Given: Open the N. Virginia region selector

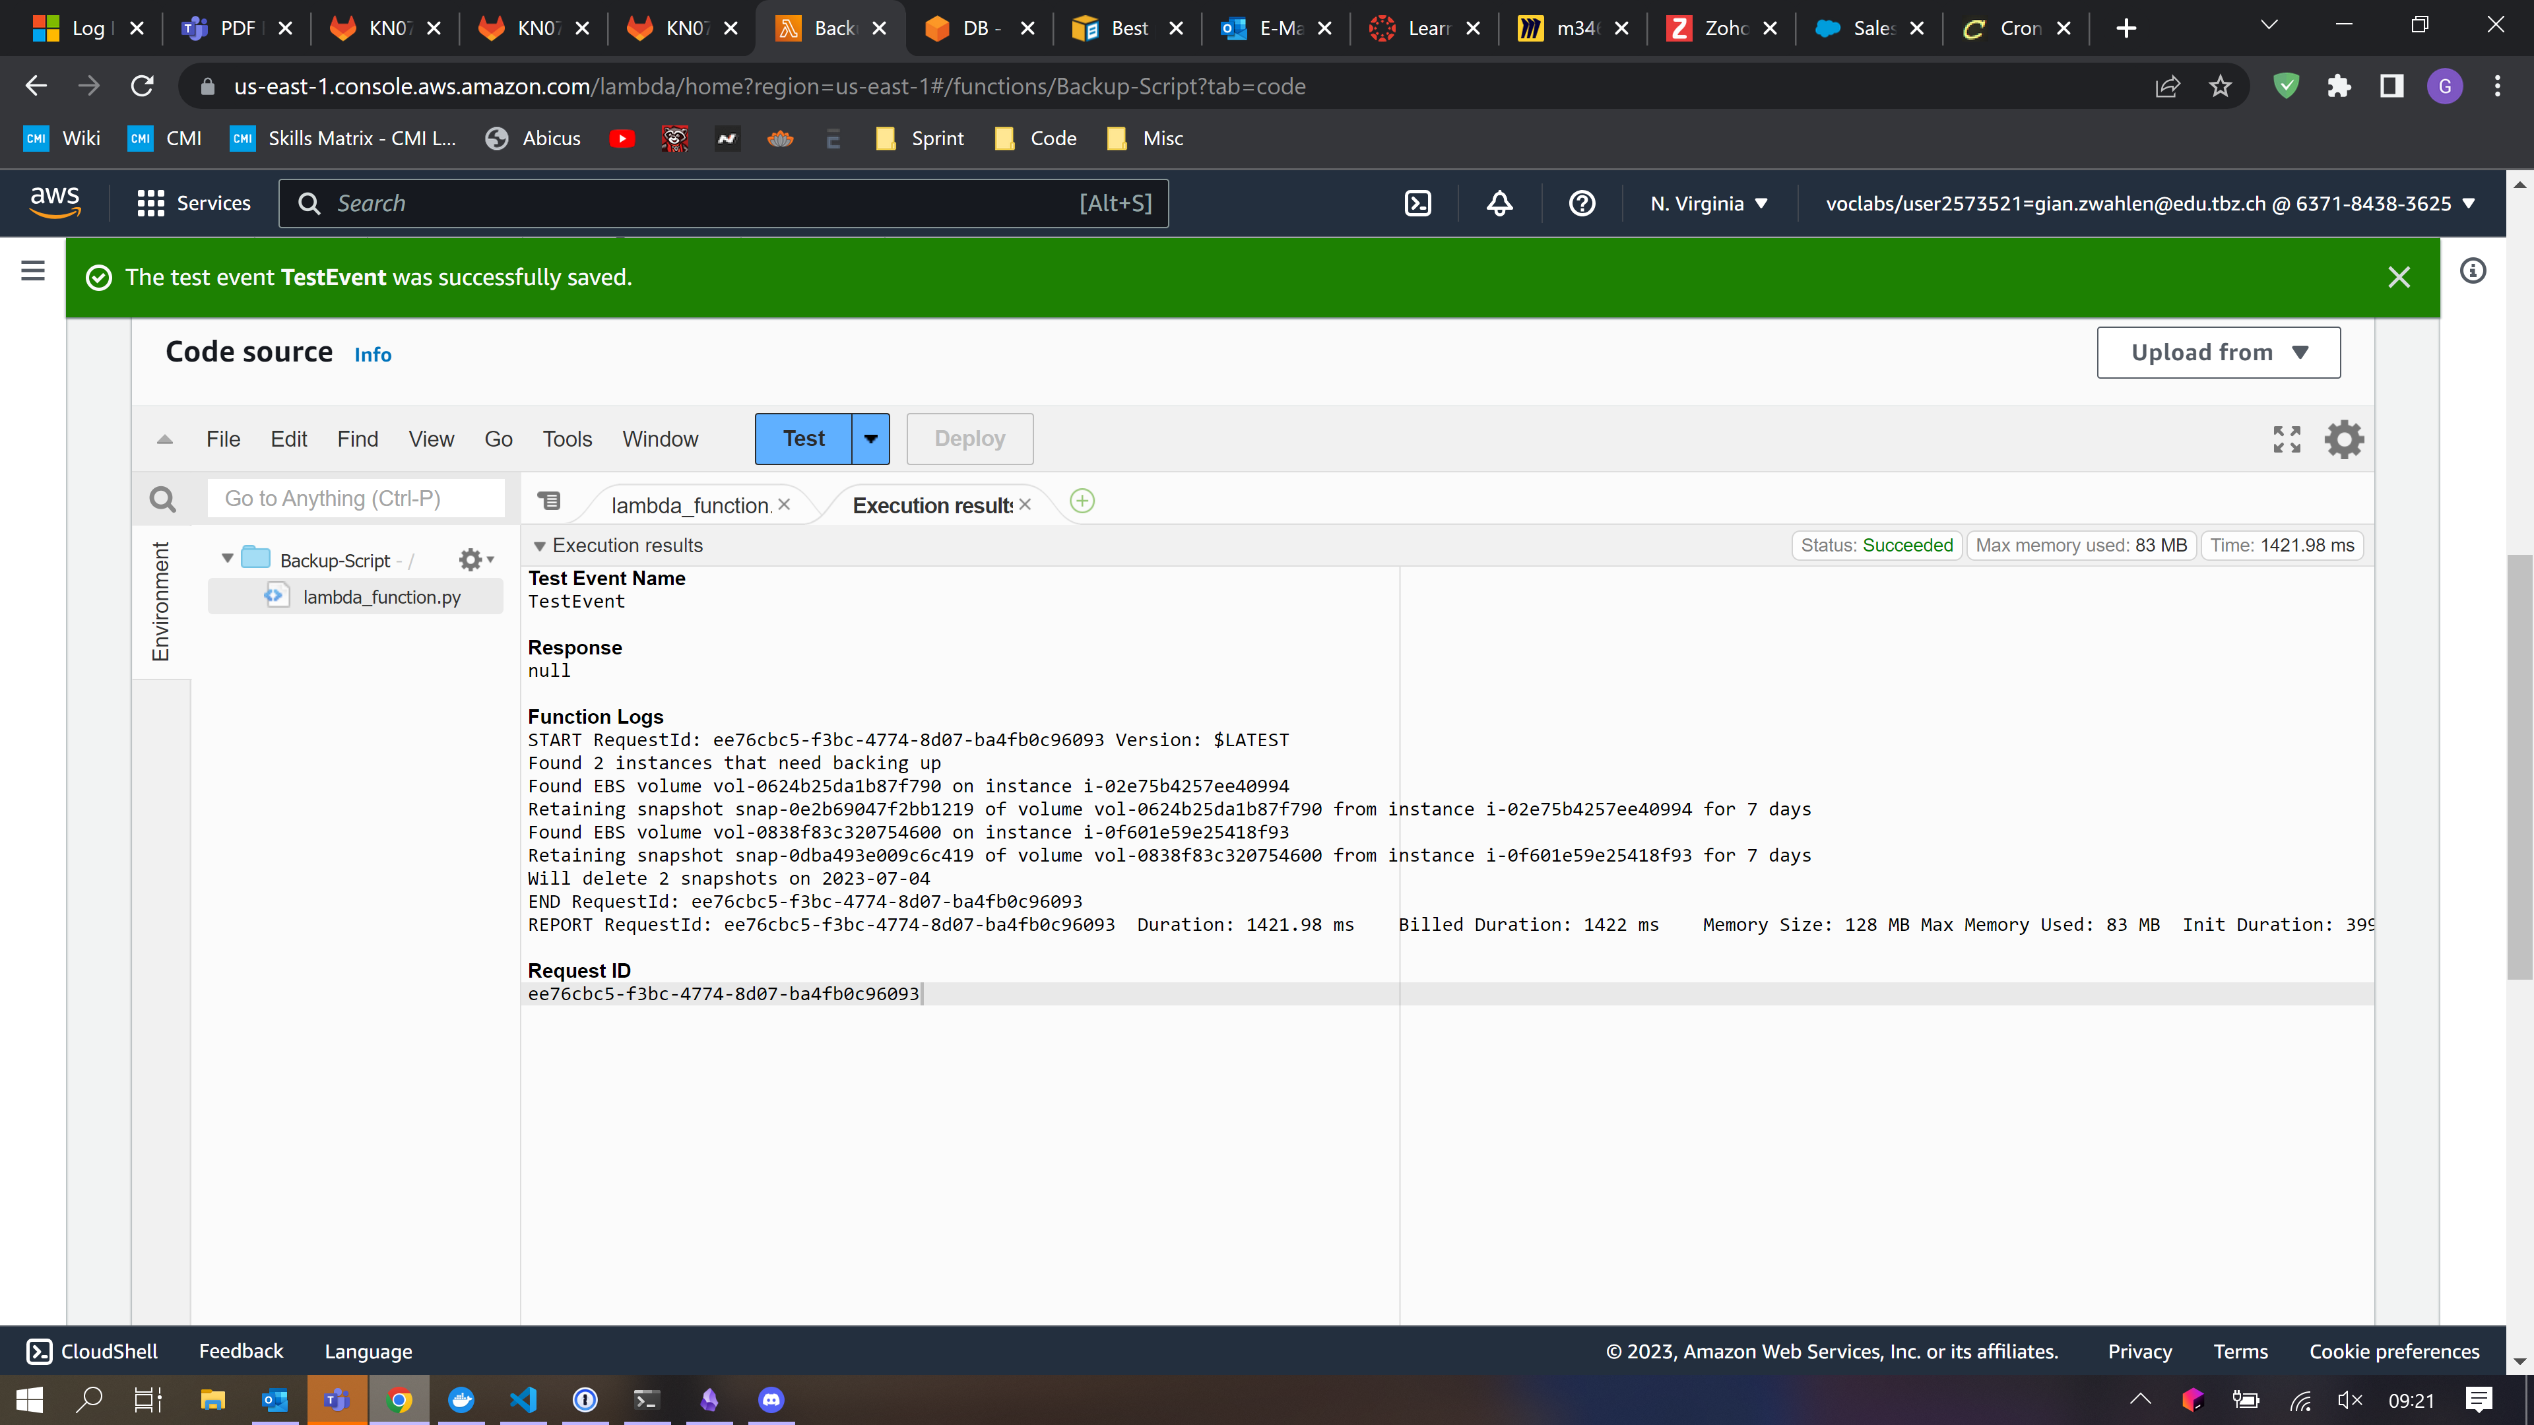Looking at the screenshot, I should coord(1708,204).
